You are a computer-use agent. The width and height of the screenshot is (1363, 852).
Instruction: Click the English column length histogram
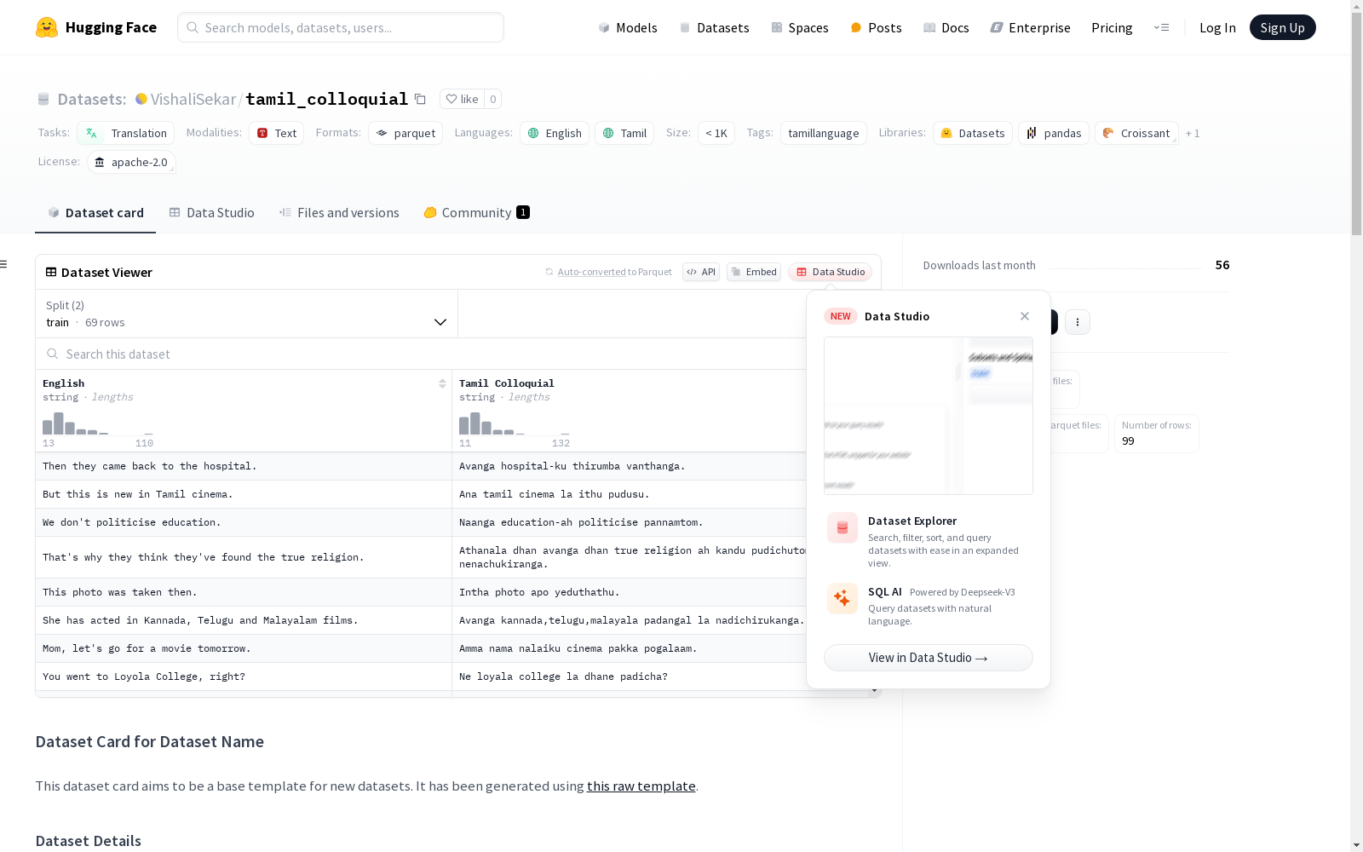click(x=98, y=423)
